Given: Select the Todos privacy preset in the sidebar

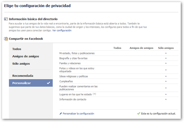Looking at the screenshot, I should point(17,49).
